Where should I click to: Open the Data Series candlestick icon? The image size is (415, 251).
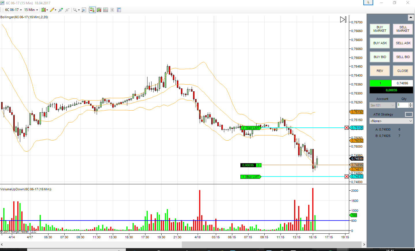99,10
